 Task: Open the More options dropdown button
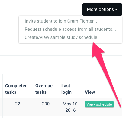(x=102, y=9)
